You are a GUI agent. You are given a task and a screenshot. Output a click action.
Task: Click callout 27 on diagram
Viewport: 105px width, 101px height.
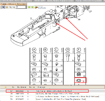click(x=91, y=12)
